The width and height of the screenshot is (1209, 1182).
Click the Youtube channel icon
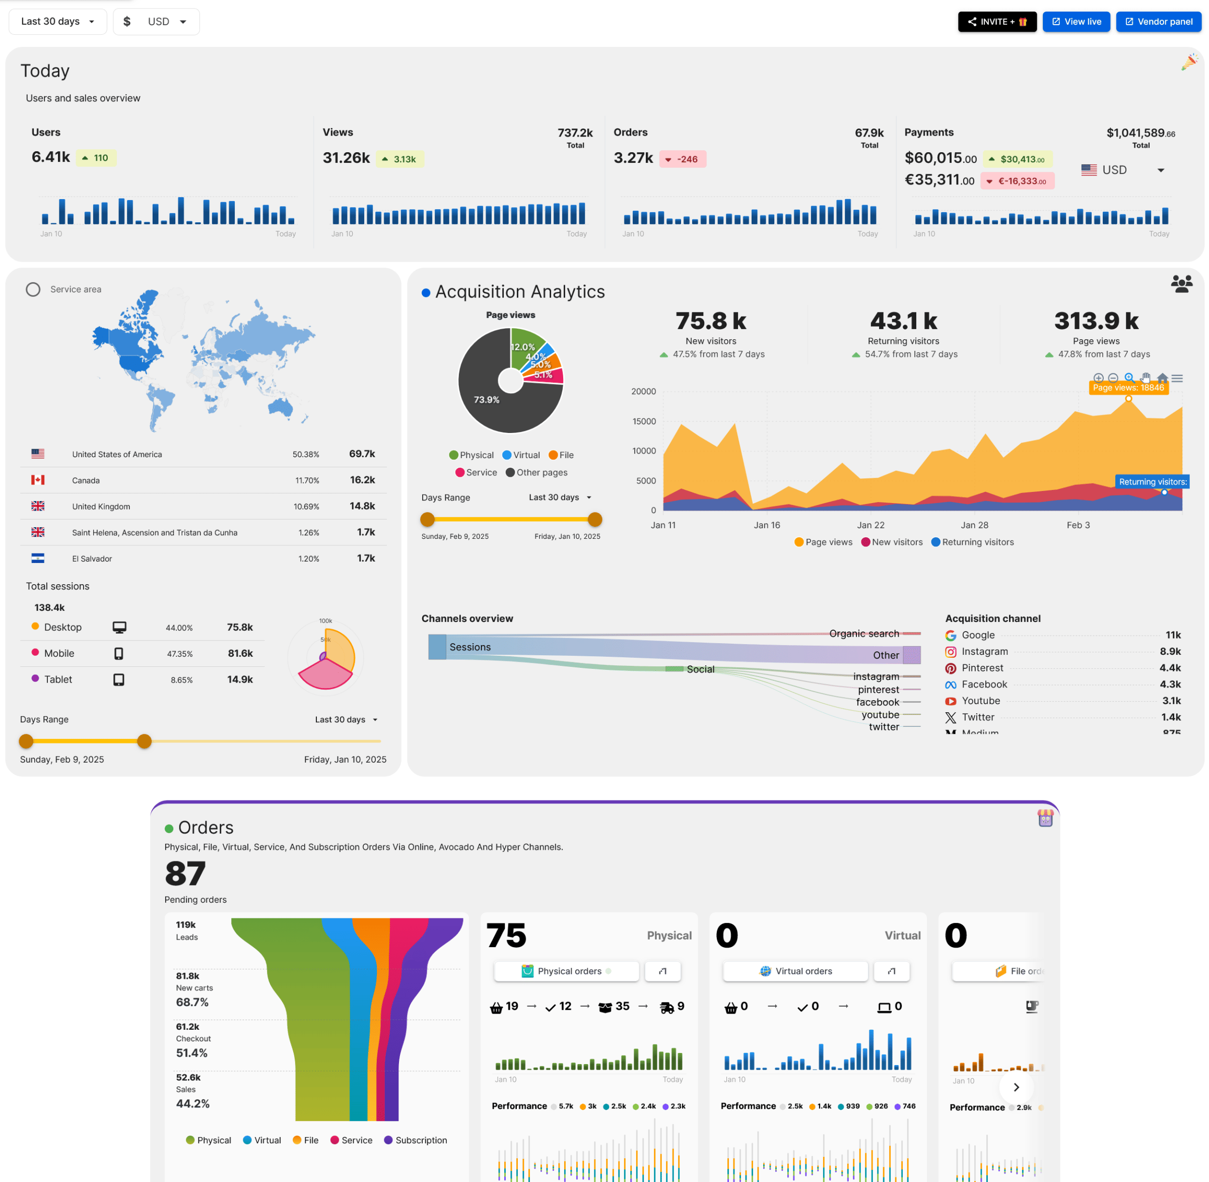click(x=951, y=701)
